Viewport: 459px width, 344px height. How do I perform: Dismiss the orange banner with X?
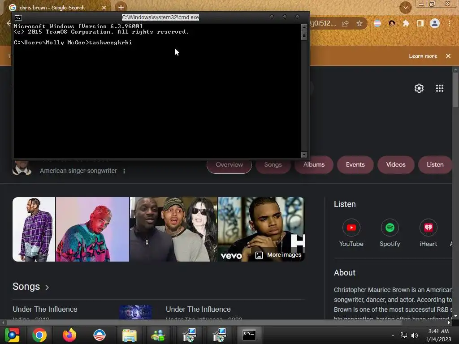point(448,56)
